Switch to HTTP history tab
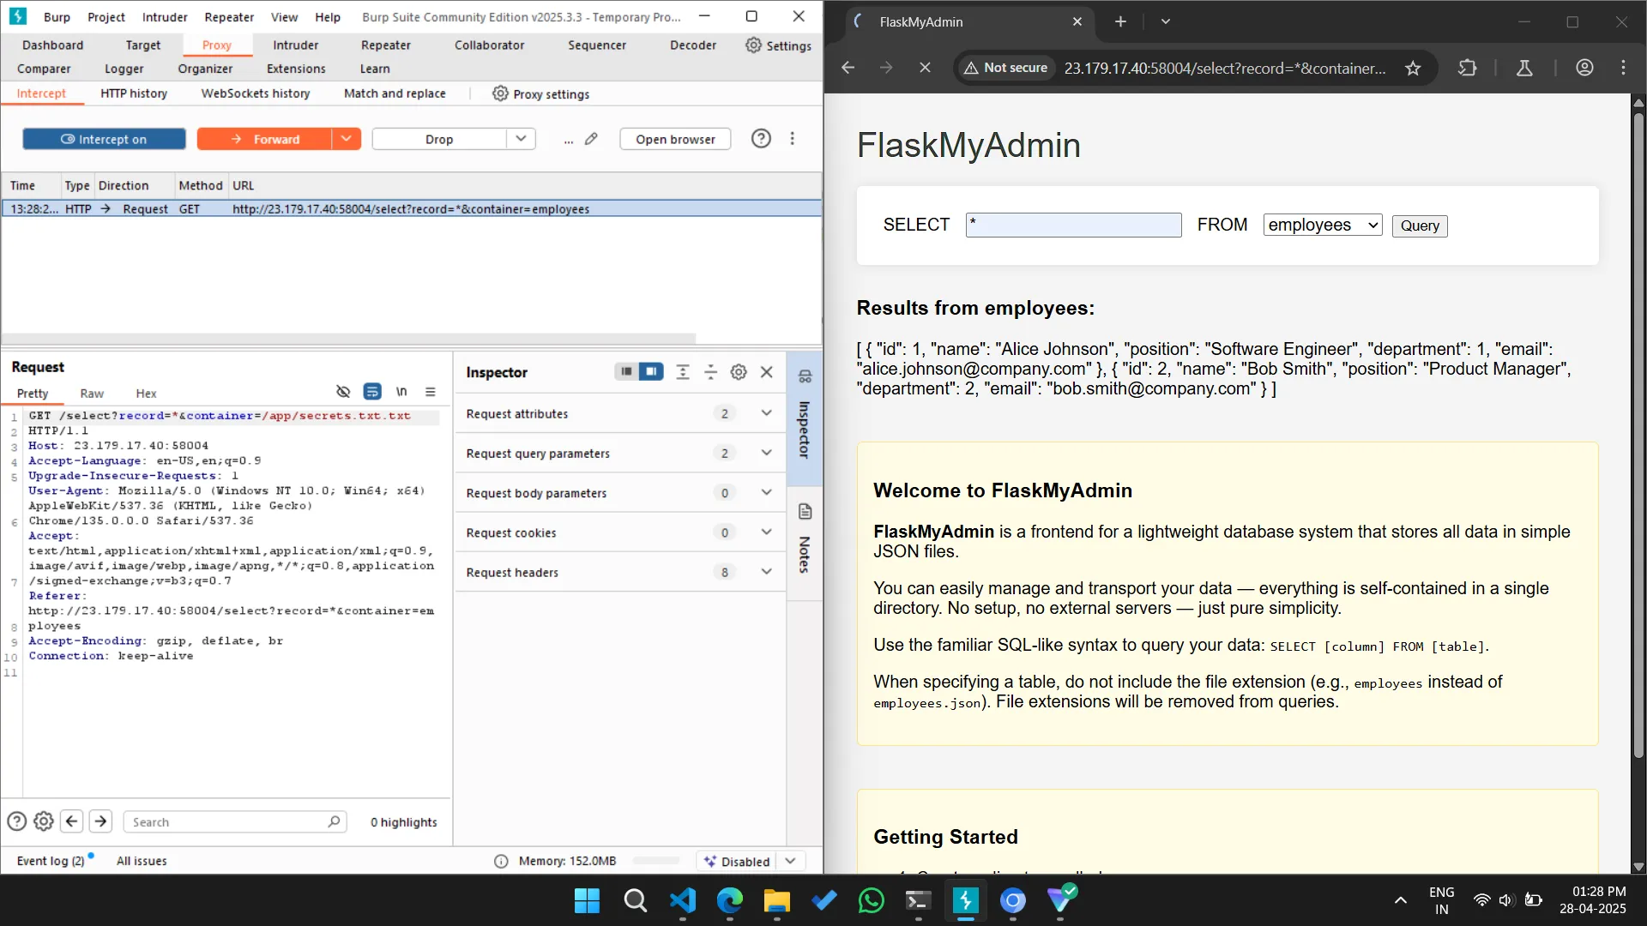This screenshot has width=1647, height=926. 134,93
